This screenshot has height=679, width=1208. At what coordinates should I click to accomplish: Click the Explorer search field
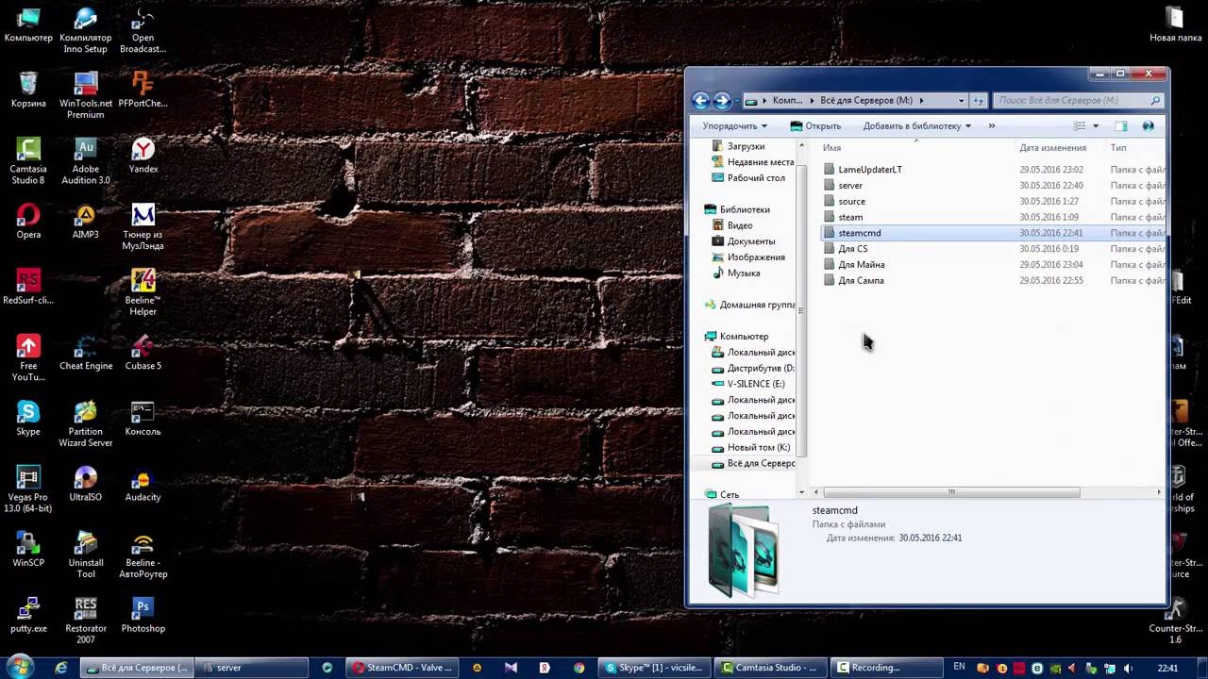click(1078, 100)
